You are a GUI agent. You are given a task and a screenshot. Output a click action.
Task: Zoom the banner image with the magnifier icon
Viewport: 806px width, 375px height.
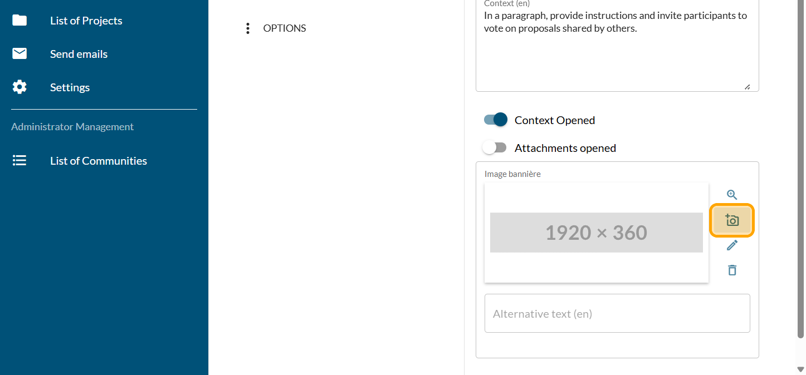[x=732, y=195]
